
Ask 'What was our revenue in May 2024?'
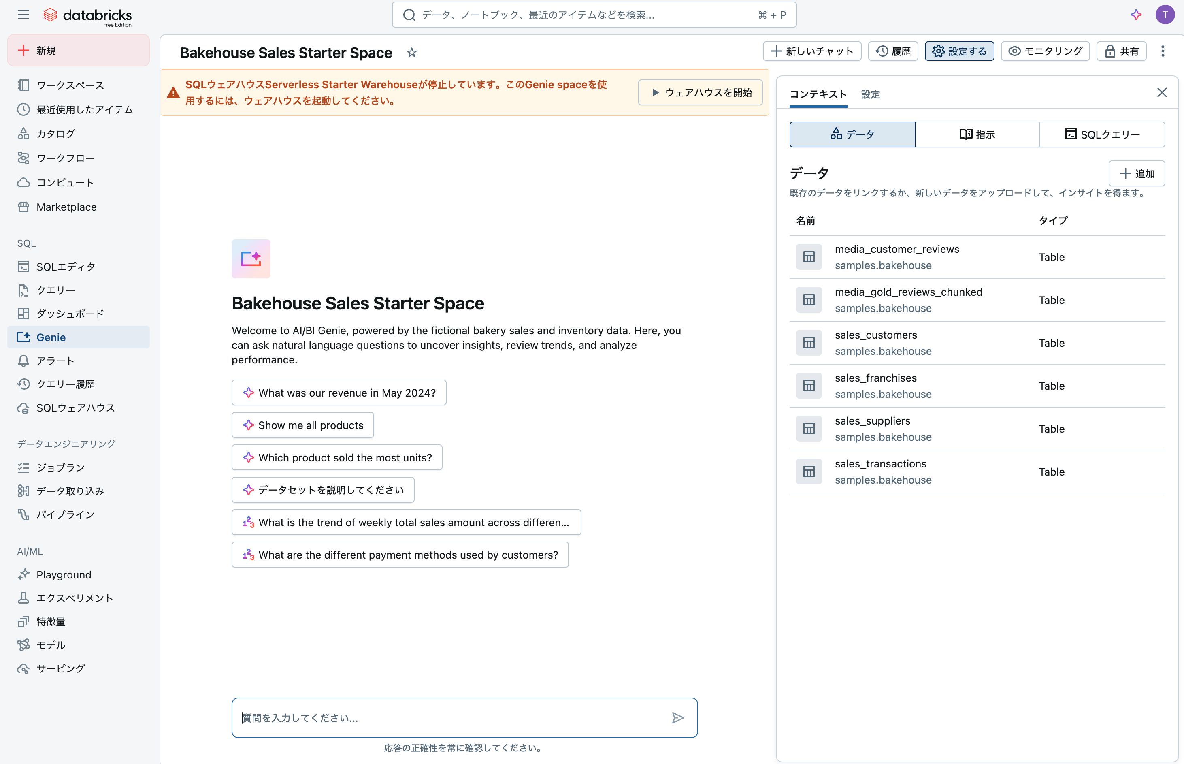pos(339,393)
